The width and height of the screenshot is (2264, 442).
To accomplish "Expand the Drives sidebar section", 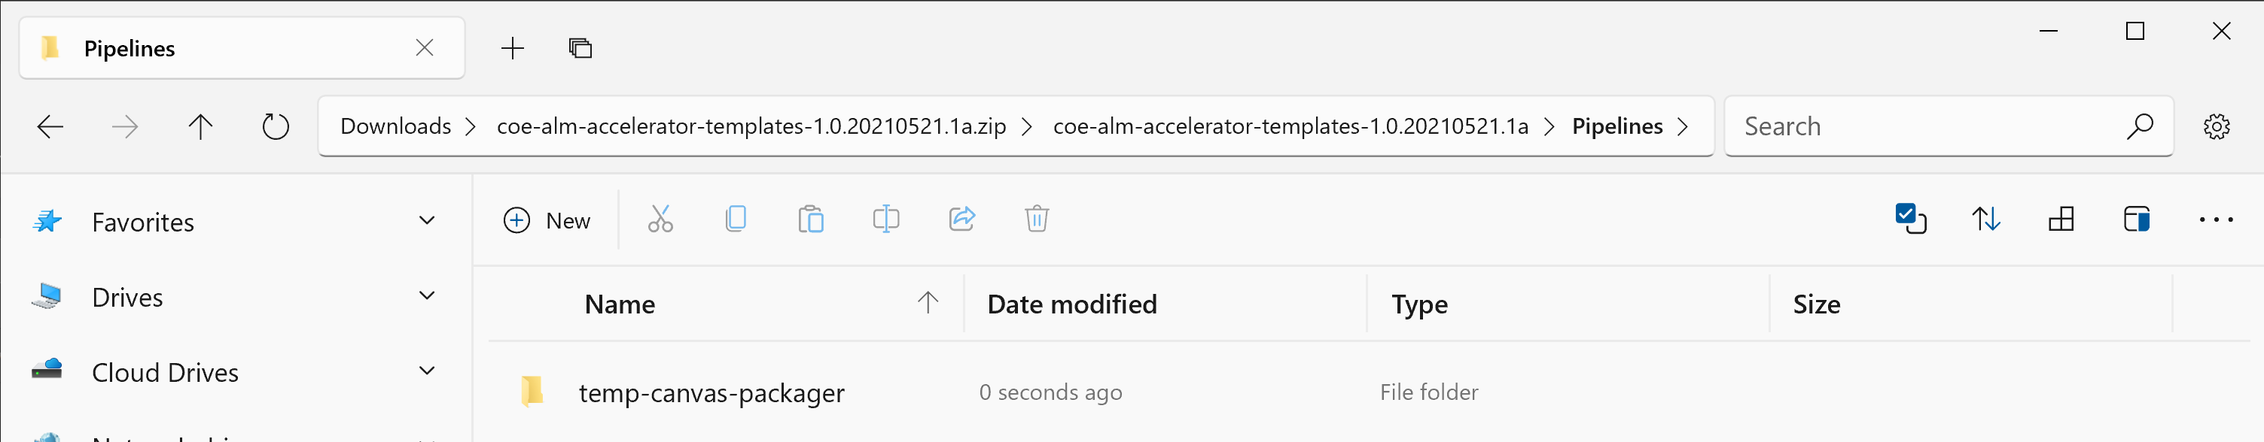I will click(427, 295).
